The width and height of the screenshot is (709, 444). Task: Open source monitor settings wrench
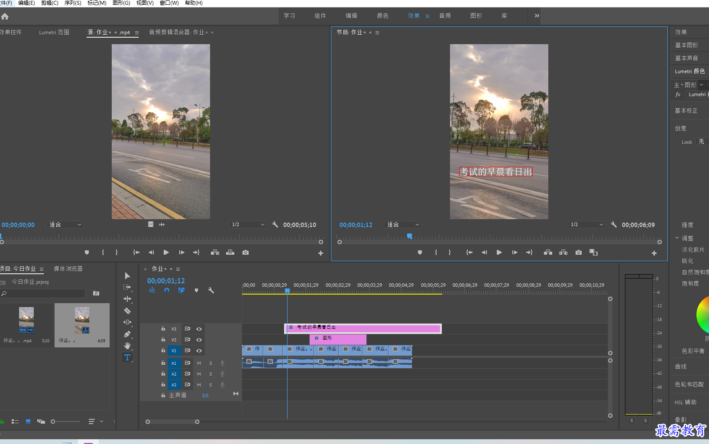click(275, 224)
